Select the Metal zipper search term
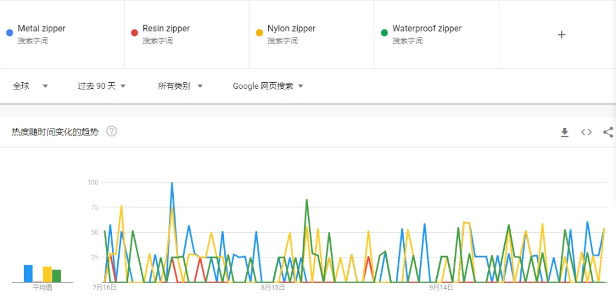The image size is (616, 299). [x=42, y=29]
